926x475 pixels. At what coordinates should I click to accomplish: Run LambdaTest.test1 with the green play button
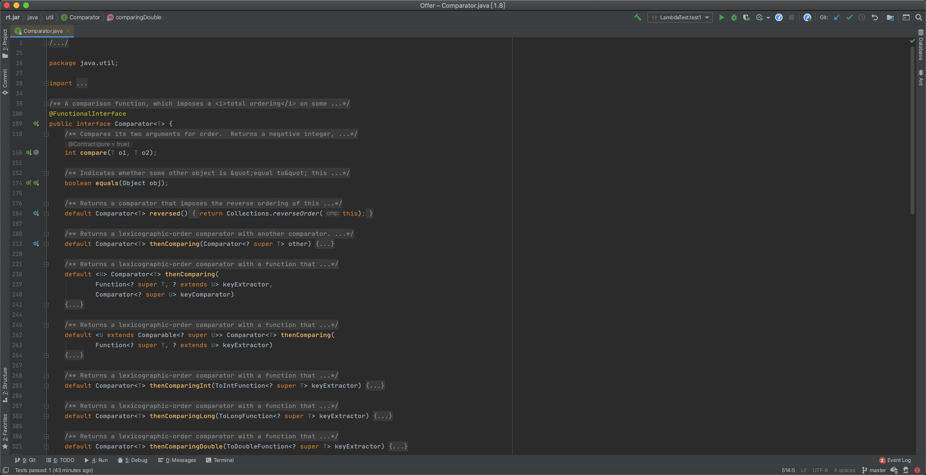722,17
